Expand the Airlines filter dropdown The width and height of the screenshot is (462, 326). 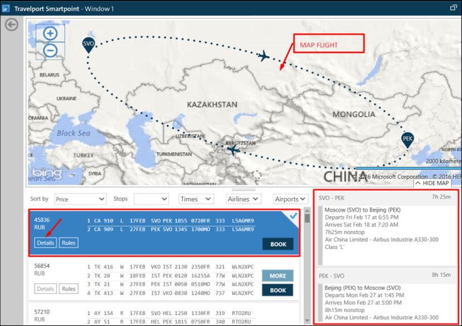243,200
